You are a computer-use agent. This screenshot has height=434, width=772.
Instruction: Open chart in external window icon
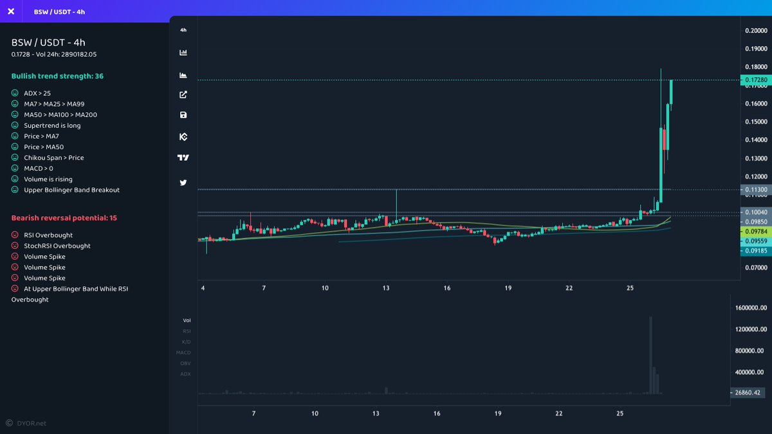183,95
